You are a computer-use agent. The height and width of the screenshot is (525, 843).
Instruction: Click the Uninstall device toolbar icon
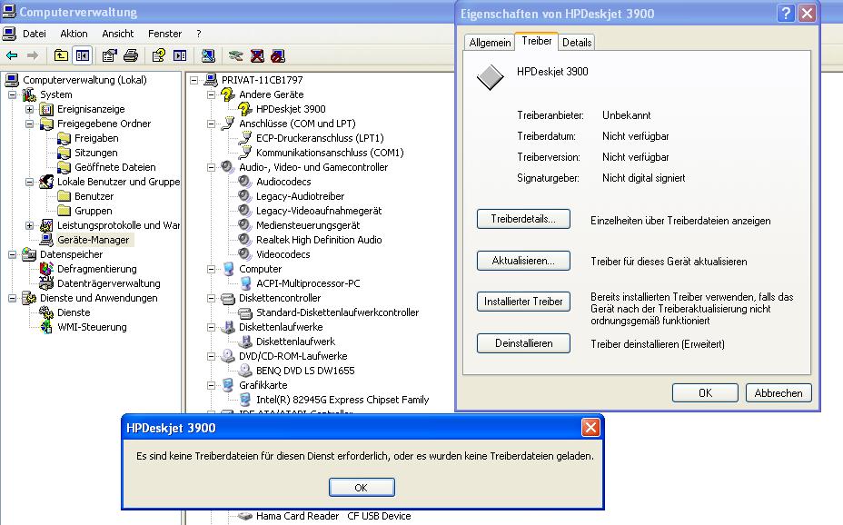click(x=257, y=55)
